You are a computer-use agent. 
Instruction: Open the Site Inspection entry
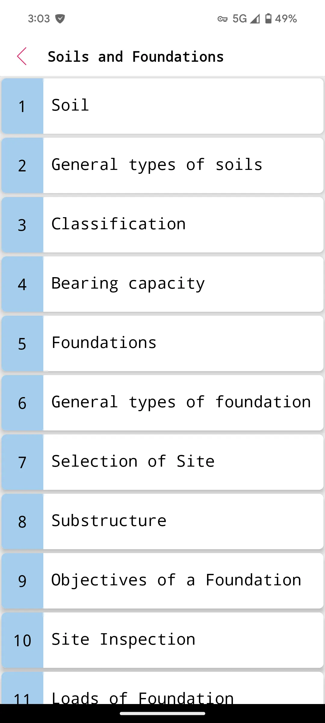pyautogui.click(x=162, y=640)
